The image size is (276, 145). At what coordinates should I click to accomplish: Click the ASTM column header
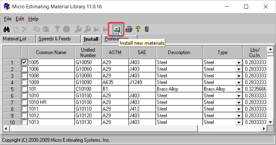pos(115,53)
